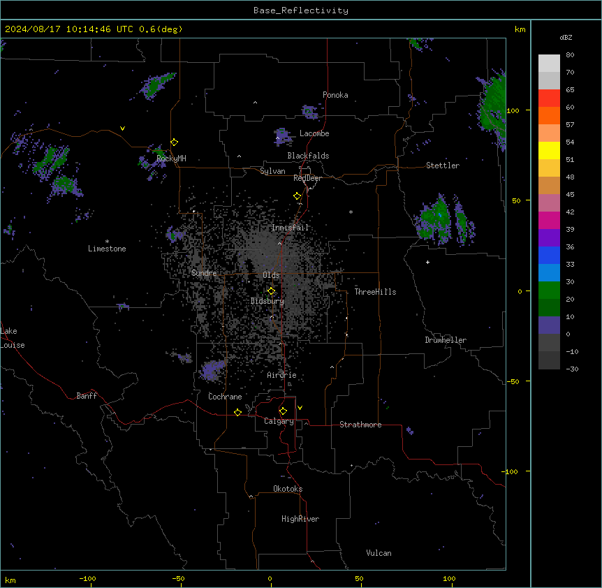Select the green 30 dBZ legend swatch
This screenshot has height=588, width=602.
pyautogui.click(x=549, y=291)
